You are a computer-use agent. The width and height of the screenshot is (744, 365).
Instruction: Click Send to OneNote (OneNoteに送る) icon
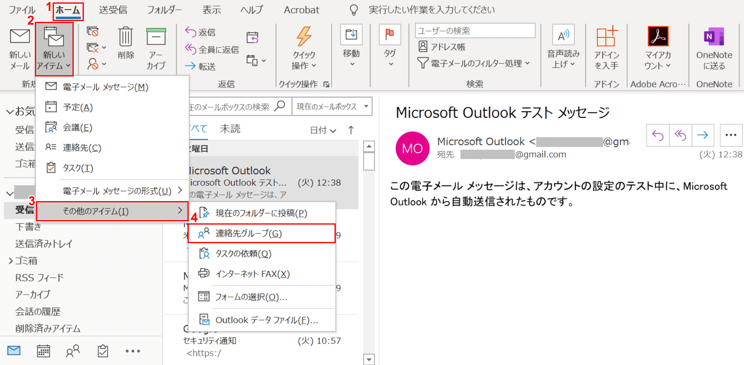(x=714, y=36)
